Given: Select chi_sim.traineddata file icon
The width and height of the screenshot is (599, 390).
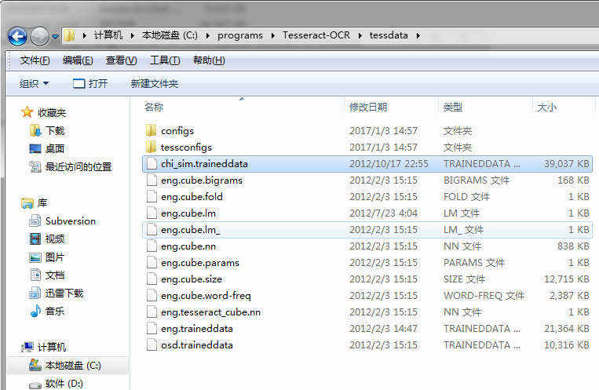Looking at the screenshot, I should [x=152, y=163].
